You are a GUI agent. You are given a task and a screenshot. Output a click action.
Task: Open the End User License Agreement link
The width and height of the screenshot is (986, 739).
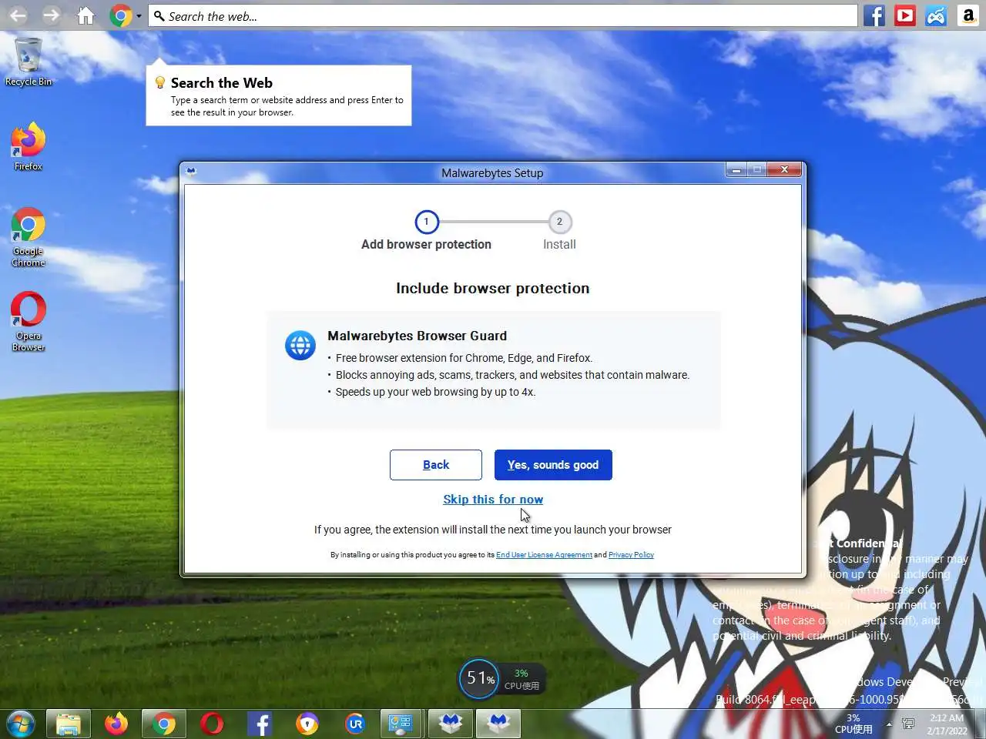click(x=544, y=555)
